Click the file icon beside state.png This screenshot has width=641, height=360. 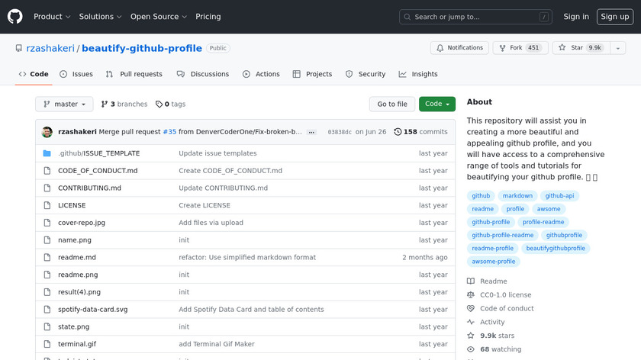pyautogui.click(x=47, y=327)
